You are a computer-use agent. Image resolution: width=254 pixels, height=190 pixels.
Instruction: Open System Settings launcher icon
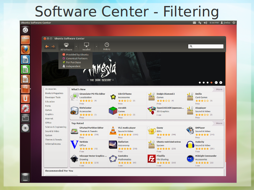pos(25,109)
